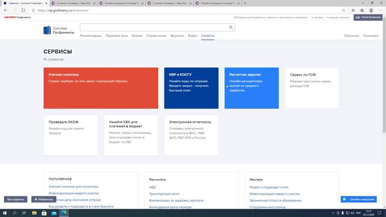Open Удлиненный отпуск в образовании link
This screenshot has height=217, width=386.
(x=275, y=201)
